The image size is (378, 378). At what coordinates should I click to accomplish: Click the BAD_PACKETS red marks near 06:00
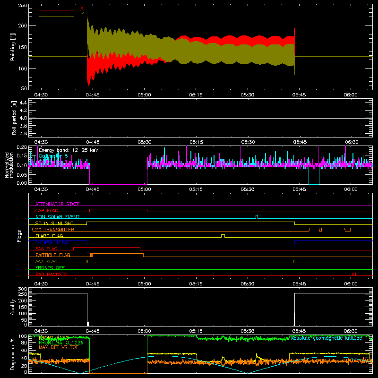[x=354, y=274]
